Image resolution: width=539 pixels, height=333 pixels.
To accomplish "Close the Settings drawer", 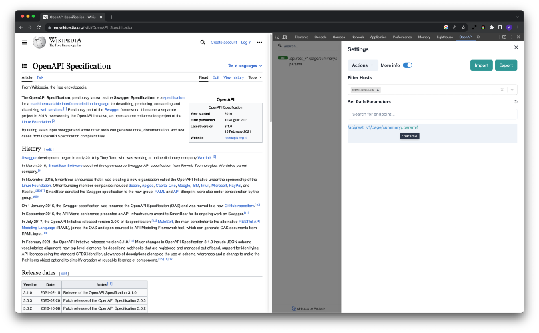I will pos(516,47).
